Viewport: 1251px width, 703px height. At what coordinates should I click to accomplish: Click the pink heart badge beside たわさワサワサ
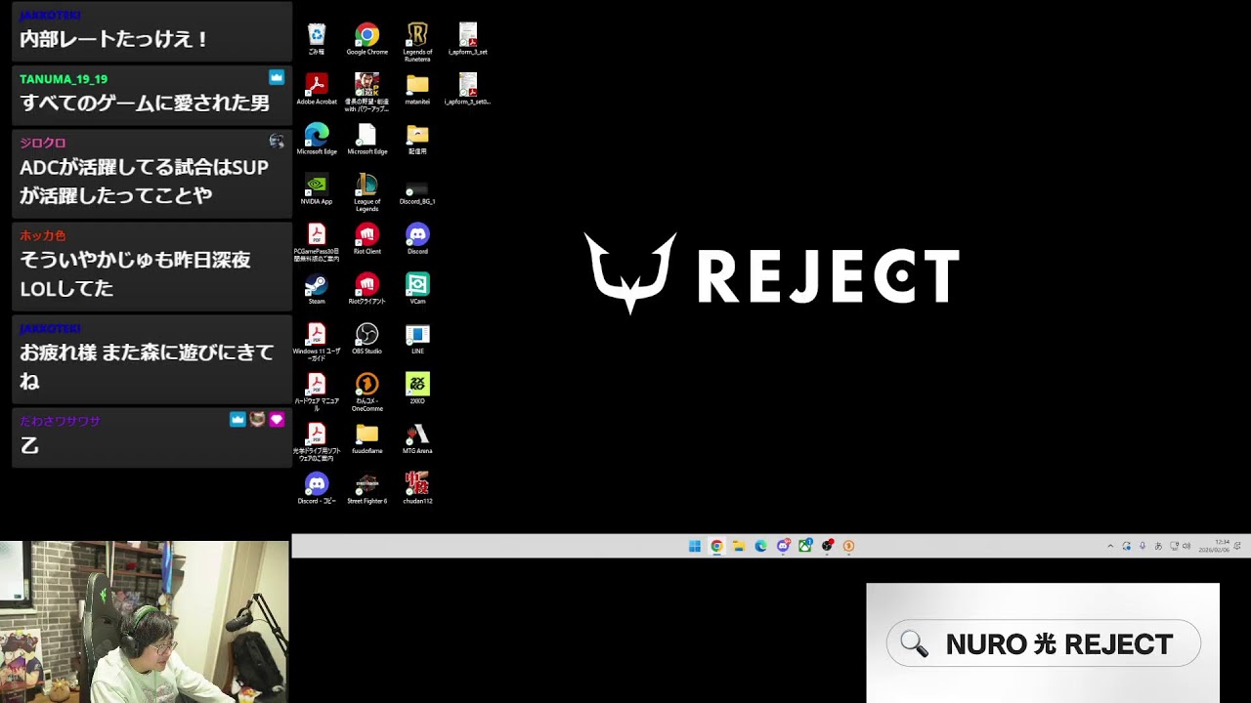pos(277,419)
